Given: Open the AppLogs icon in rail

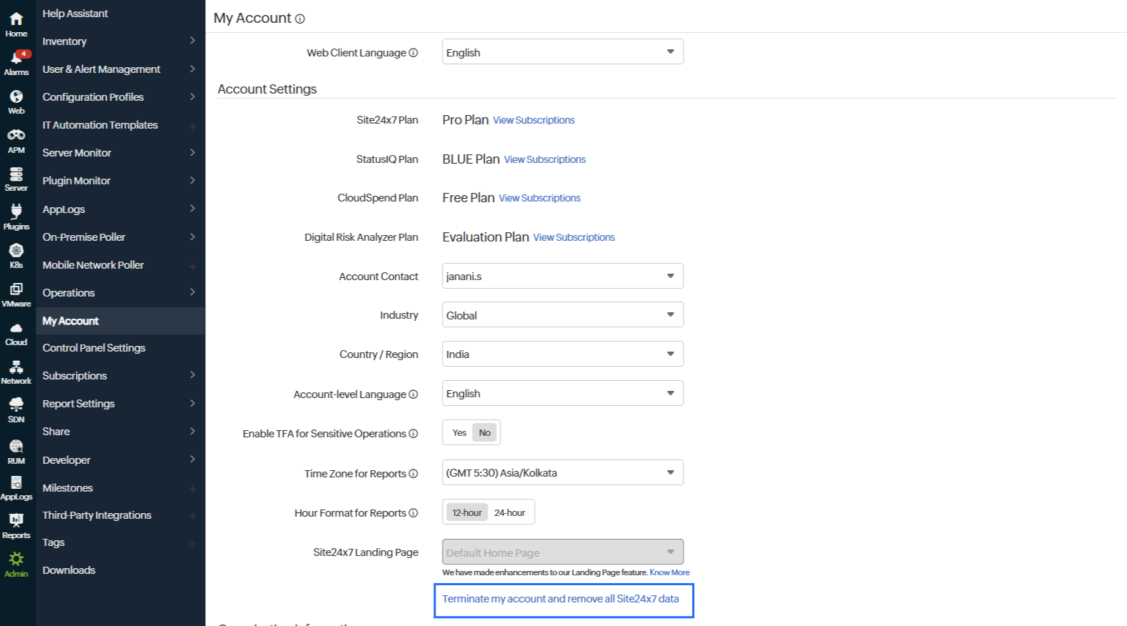Looking at the screenshot, I should pos(16,487).
